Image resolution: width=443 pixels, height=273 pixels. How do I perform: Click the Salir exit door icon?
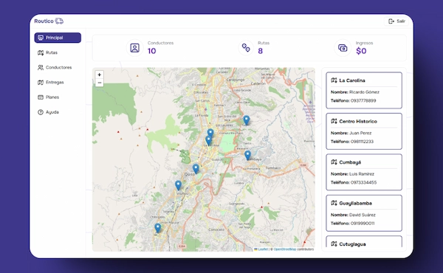pos(391,21)
